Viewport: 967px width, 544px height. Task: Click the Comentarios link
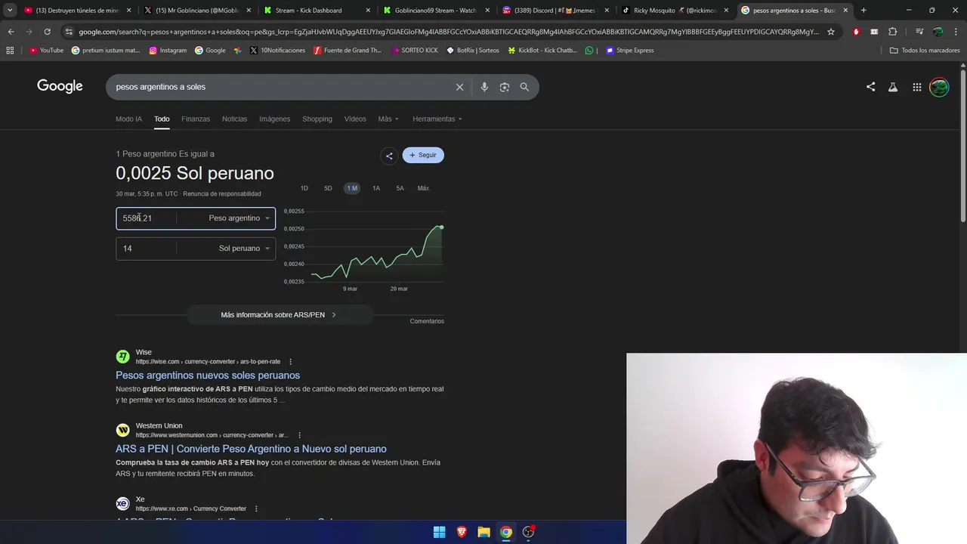pos(427,321)
